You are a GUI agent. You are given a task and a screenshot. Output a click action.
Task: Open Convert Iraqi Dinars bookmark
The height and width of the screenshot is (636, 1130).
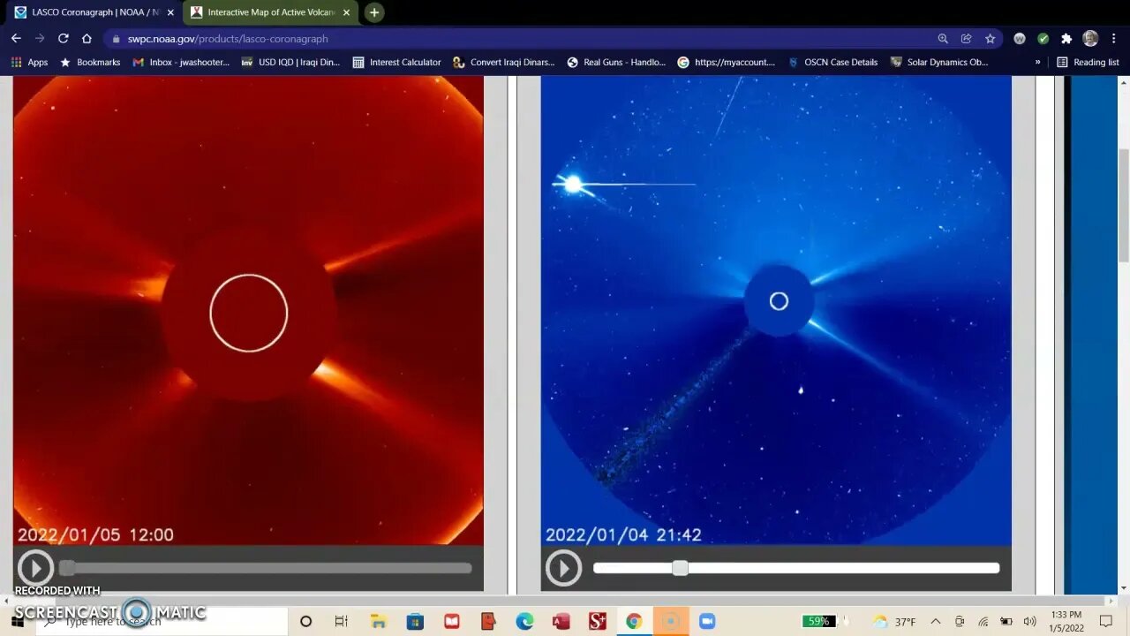(504, 62)
